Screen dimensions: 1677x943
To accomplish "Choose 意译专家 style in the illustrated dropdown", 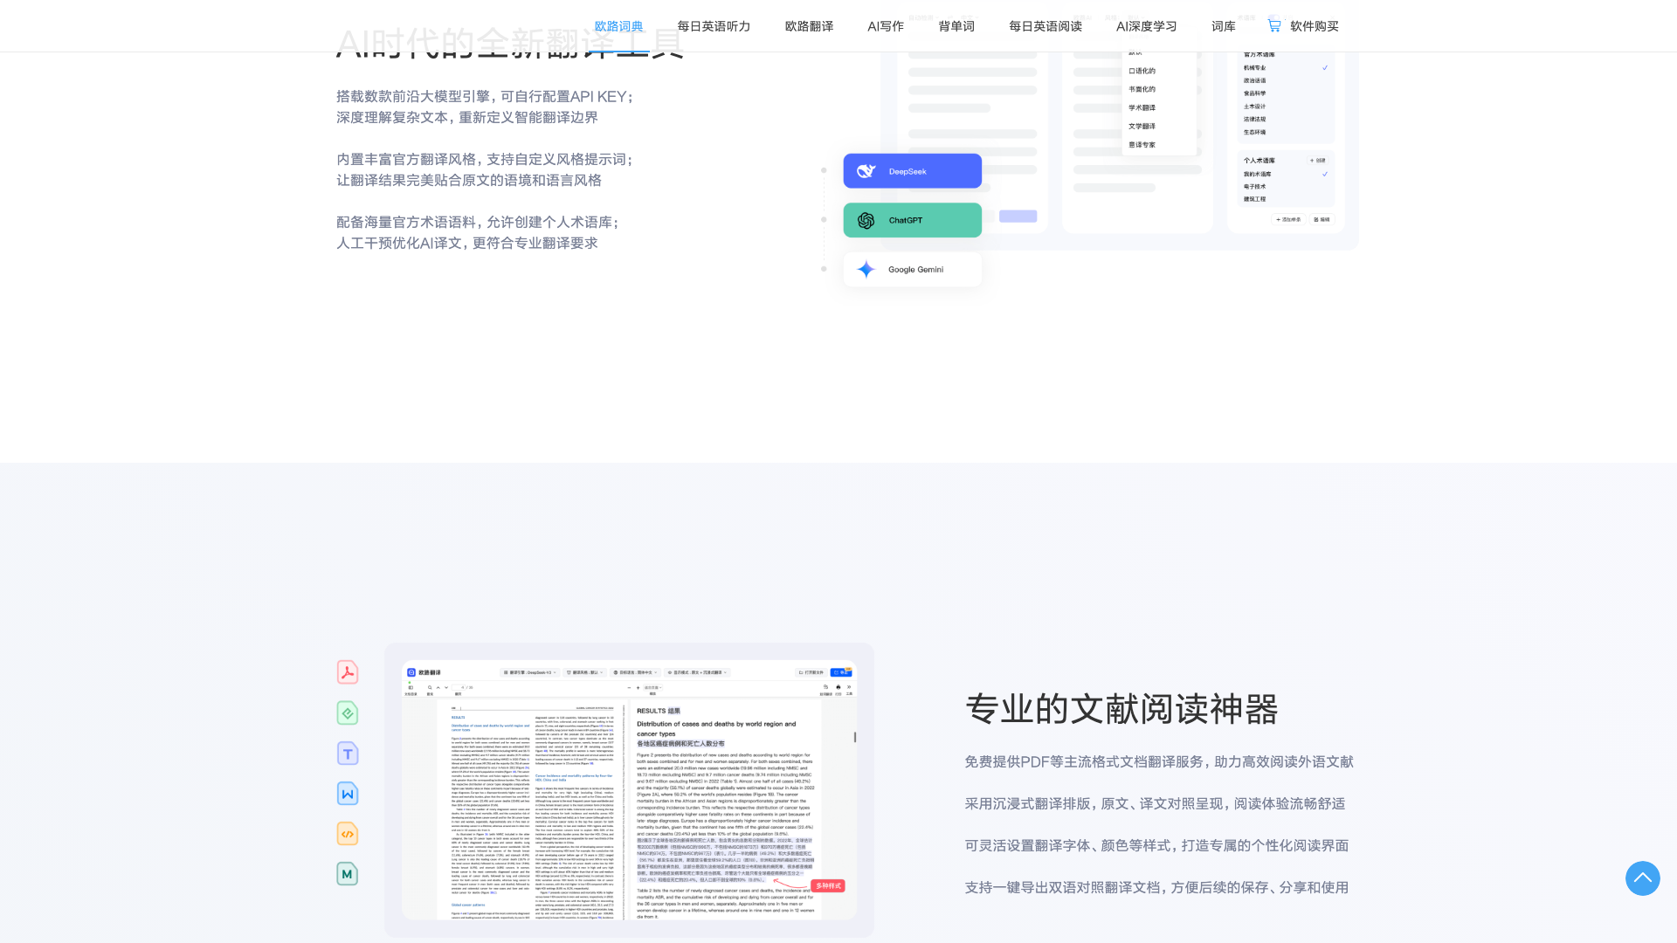I will 1142,144.
